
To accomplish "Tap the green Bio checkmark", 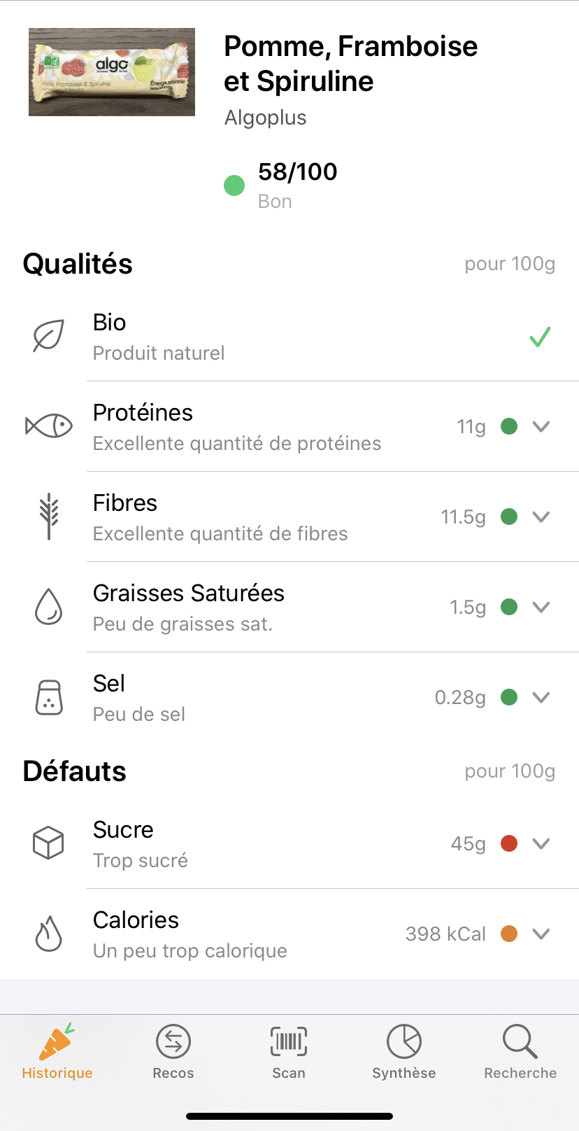I will click(x=540, y=337).
